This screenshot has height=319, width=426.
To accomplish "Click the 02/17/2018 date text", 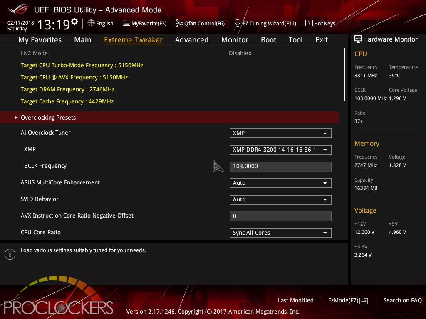I will click(x=21, y=22).
